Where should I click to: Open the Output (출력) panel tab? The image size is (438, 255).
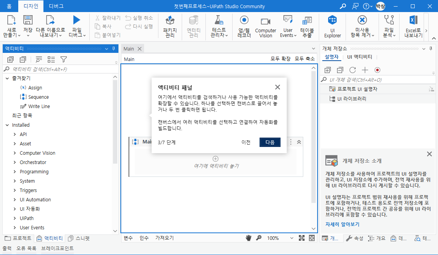pyautogui.click(x=7, y=248)
